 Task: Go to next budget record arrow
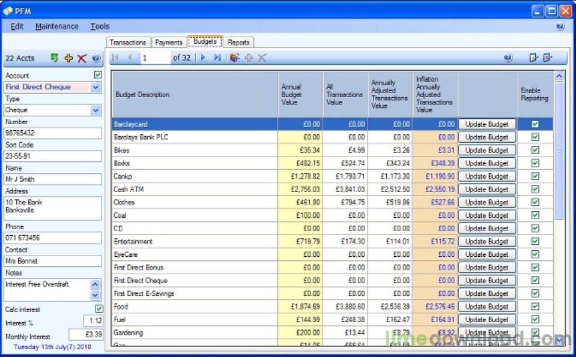coord(203,58)
